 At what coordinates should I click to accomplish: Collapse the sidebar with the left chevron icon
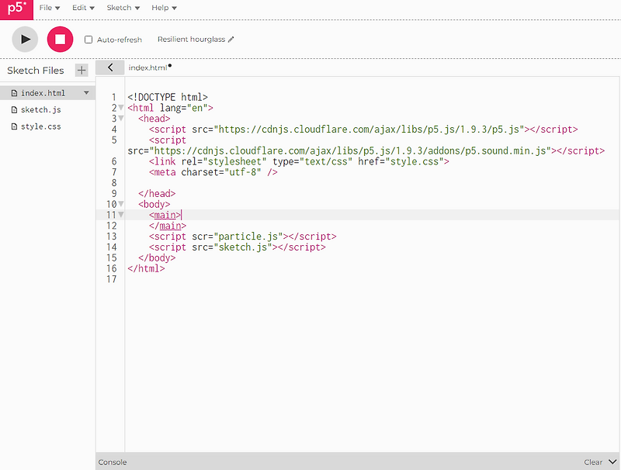coord(109,67)
